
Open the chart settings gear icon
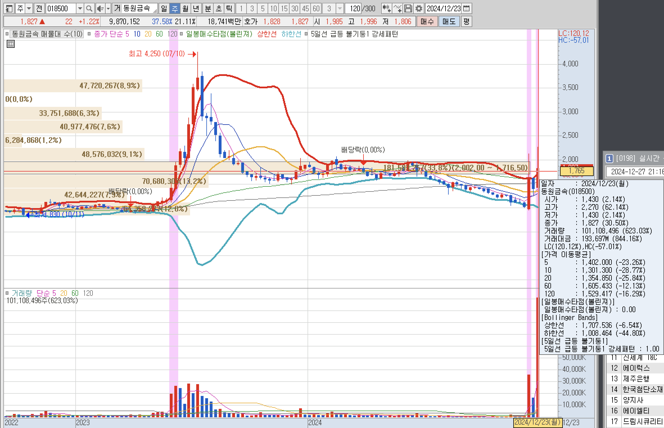coord(419,9)
